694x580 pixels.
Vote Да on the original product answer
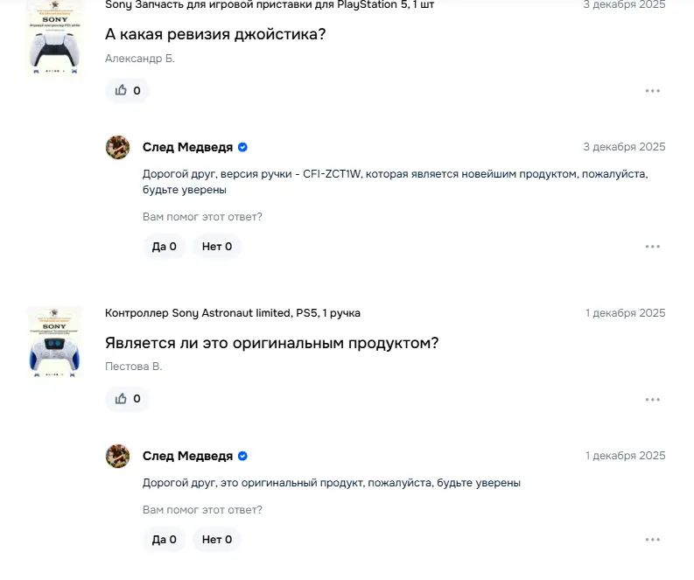point(165,540)
